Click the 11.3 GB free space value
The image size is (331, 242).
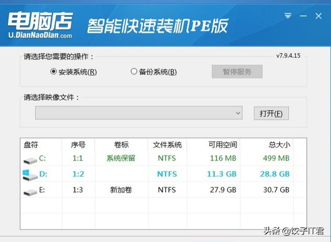[x=222, y=174]
